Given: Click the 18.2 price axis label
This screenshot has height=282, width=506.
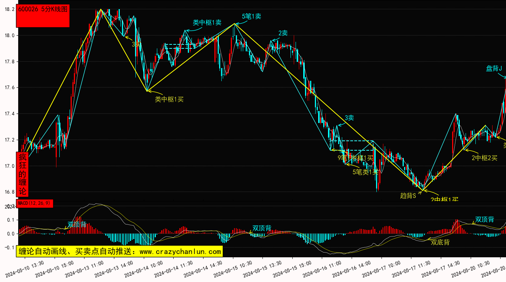Looking at the screenshot, I should (9, 9).
